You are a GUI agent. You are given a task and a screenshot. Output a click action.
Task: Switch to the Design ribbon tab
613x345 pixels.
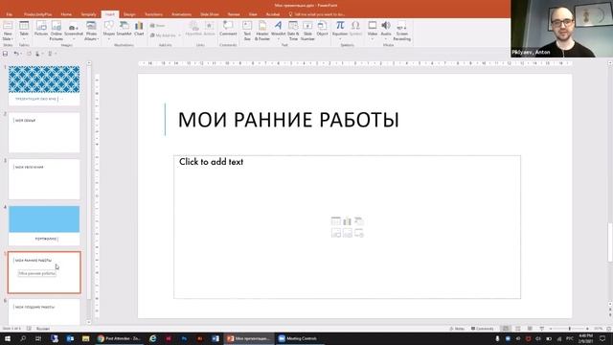(129, 14)
